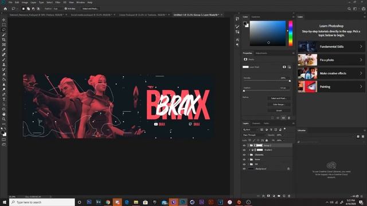Toggle mask visibility eye in Properties panel
Viewport: 367px width, 206px height.
point(283,118)
